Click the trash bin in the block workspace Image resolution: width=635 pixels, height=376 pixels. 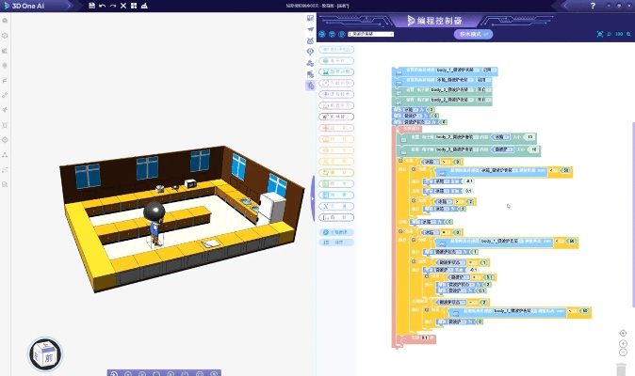pyautogui.click(x=621, y=368)
